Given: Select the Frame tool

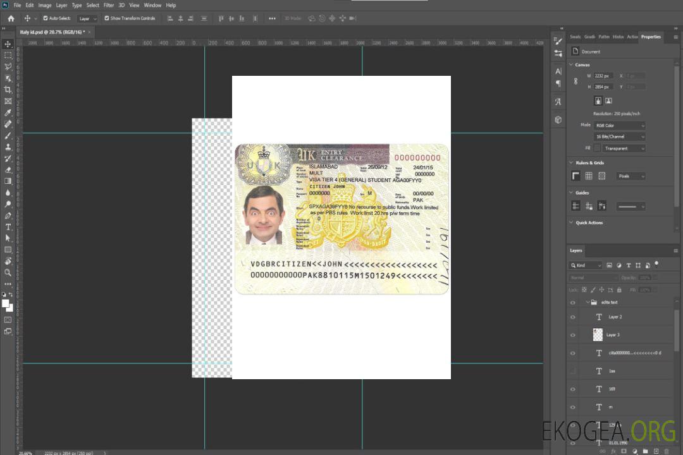Looking at the screenshot, I should pyautogui.click(x=8, y=101).
